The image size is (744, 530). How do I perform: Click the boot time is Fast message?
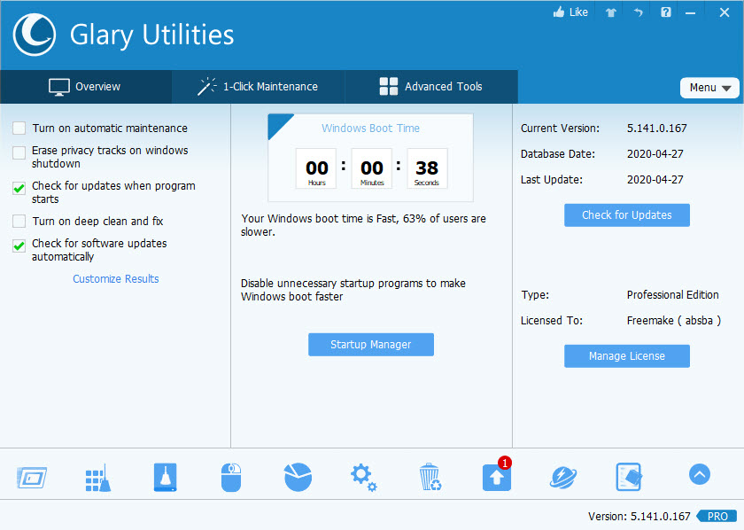coord(363,225)
